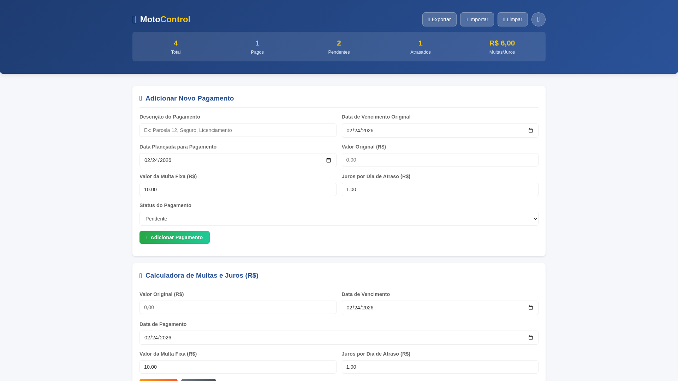Click the Adicionar Novo Pagamento heading

tap(186, 98)
